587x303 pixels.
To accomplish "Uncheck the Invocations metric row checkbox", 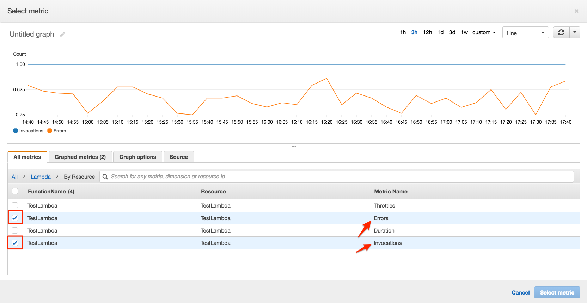I will (15, 243).
